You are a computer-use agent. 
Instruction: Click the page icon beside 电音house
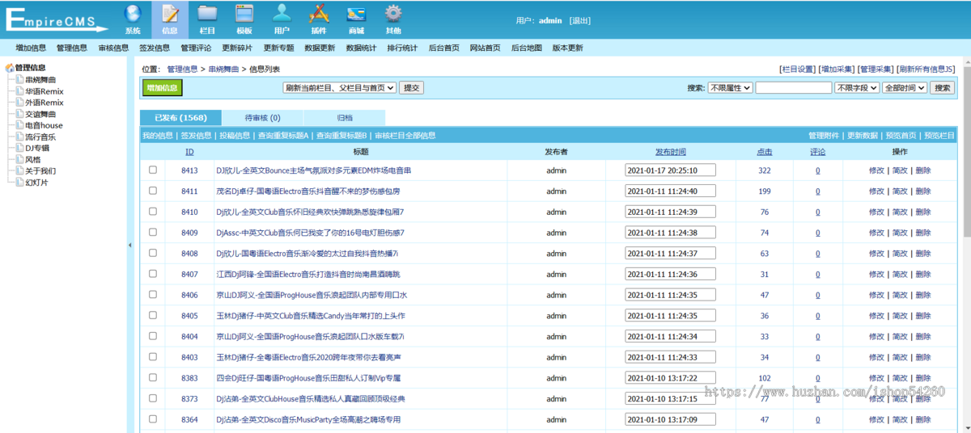19,125
